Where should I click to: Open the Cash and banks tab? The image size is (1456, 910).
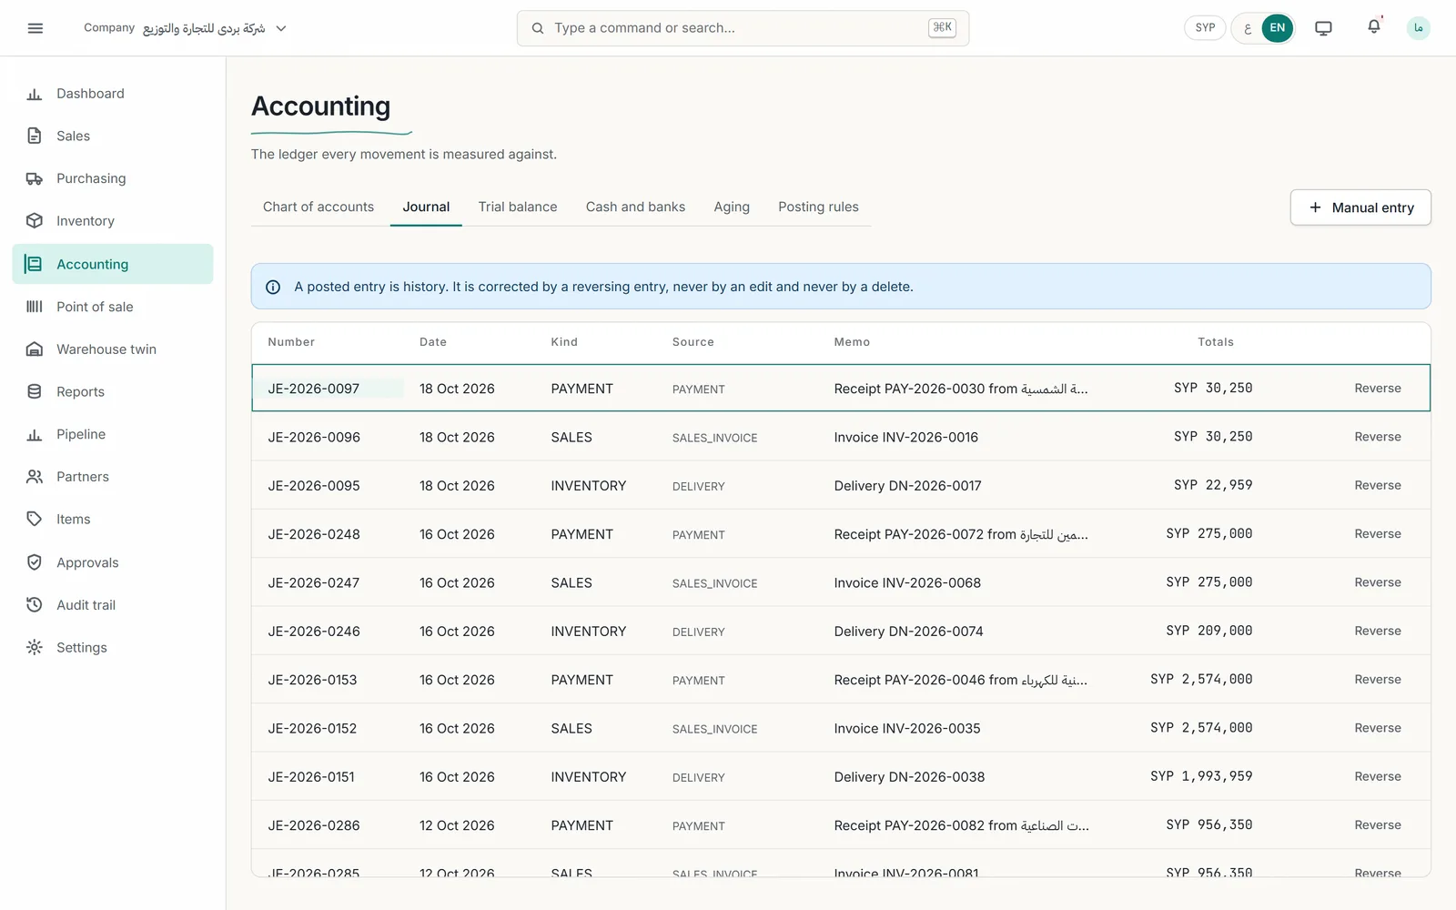(635, 207)
